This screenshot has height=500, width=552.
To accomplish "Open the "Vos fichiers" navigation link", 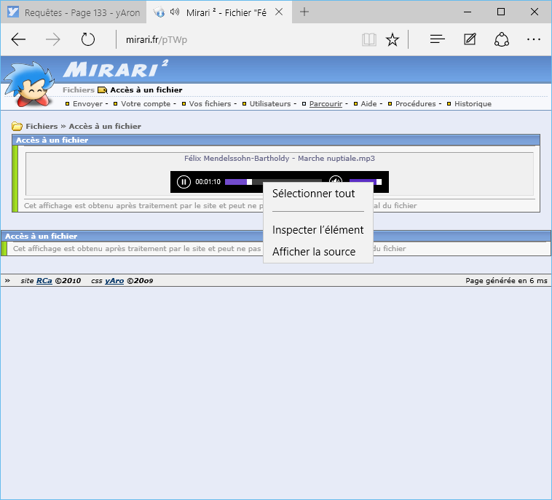I will (210, 104).
